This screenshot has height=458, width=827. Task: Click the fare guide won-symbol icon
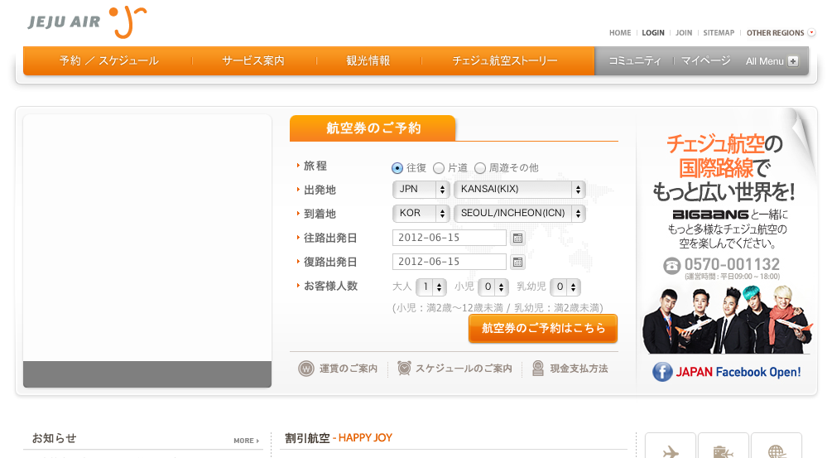[x=306, y=369]
